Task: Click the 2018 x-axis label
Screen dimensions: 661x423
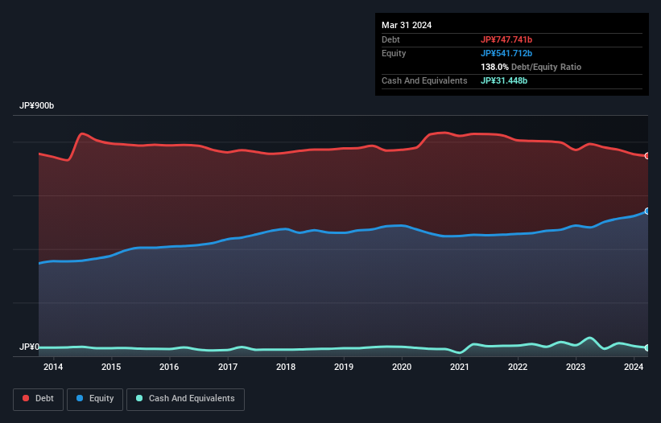Action: pyautogui.click(x=286, y=367)
